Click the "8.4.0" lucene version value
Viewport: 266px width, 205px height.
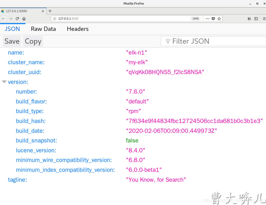tap(136, 150)
